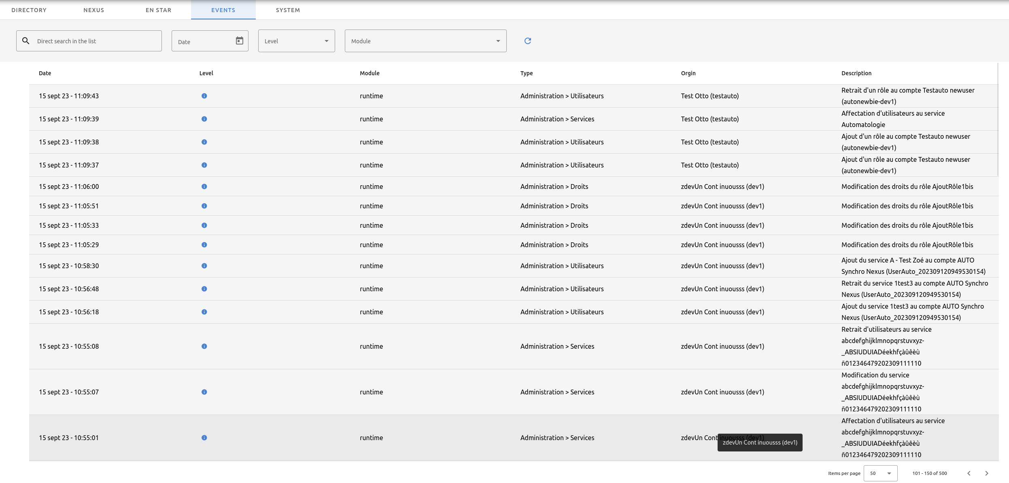Click info level icon for 10:55:01 event

(x=204, y=438)
